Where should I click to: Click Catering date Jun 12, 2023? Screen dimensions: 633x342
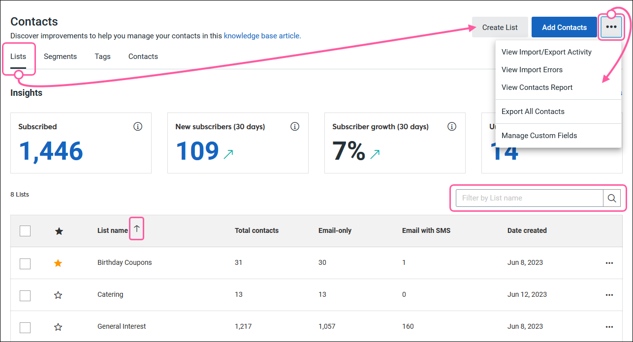(x=527, y=294)
